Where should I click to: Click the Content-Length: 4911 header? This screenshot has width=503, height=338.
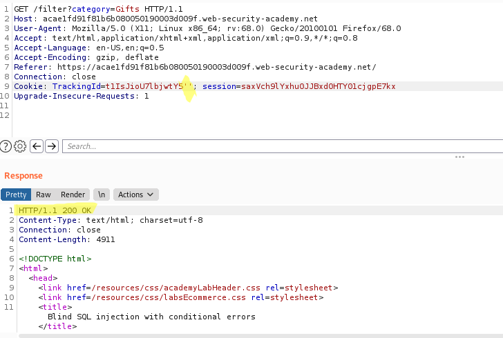67,239
